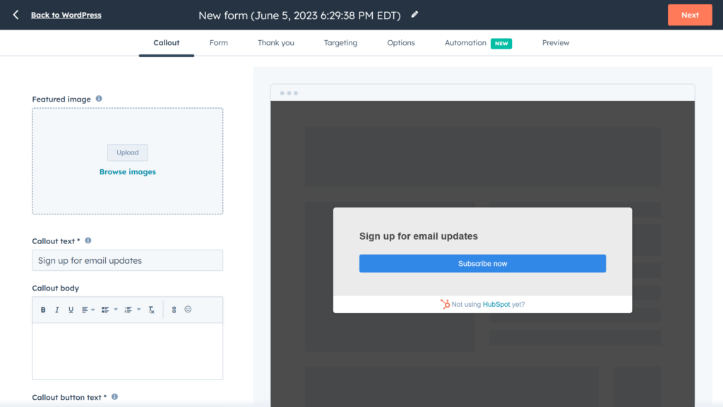Image resolution: width=723 pixels, height=407 pixels.
Task: Click the Browse images link
Action: [x=128, y=172]
